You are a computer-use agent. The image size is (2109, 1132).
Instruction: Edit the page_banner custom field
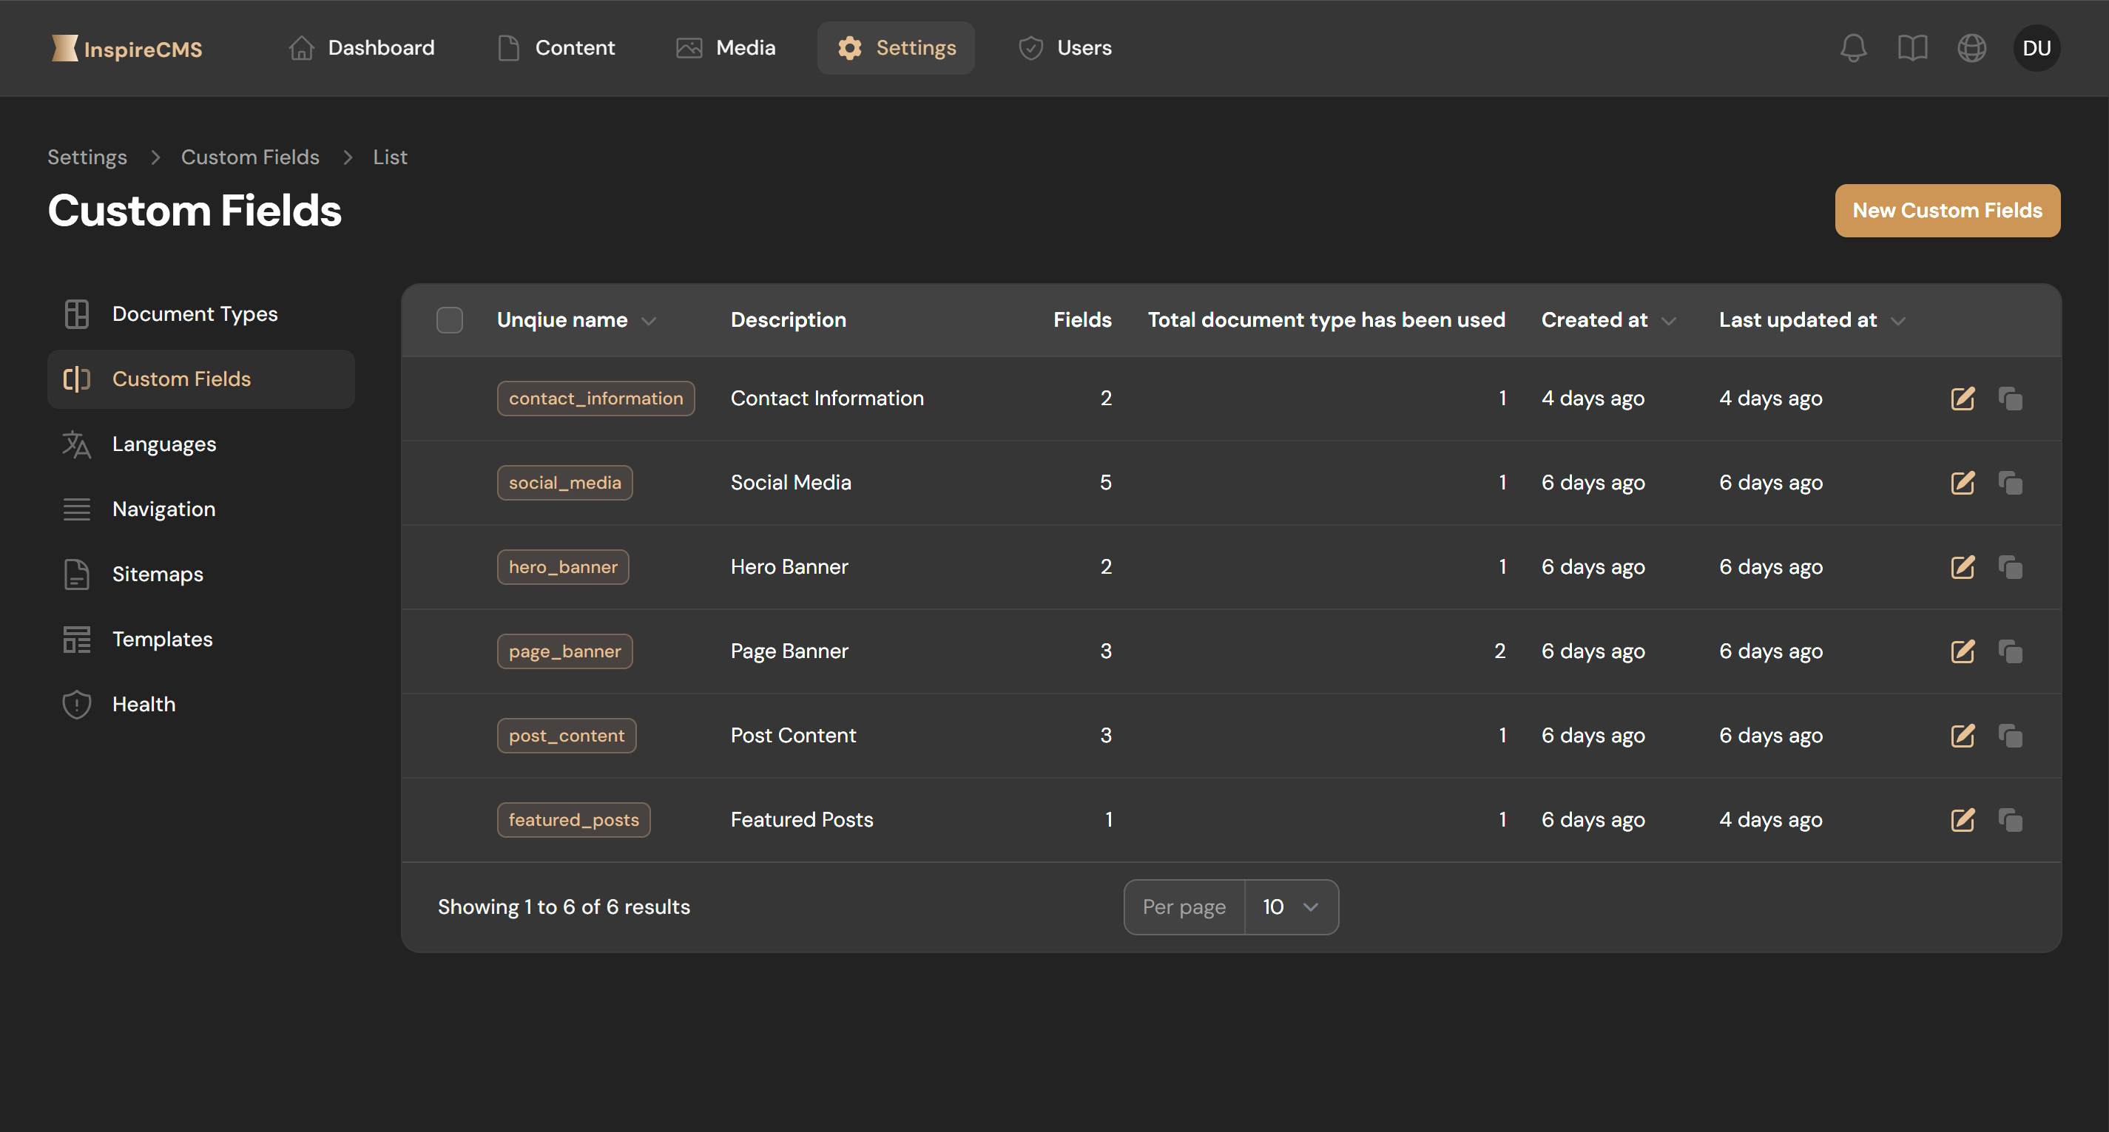point(1963,651)
